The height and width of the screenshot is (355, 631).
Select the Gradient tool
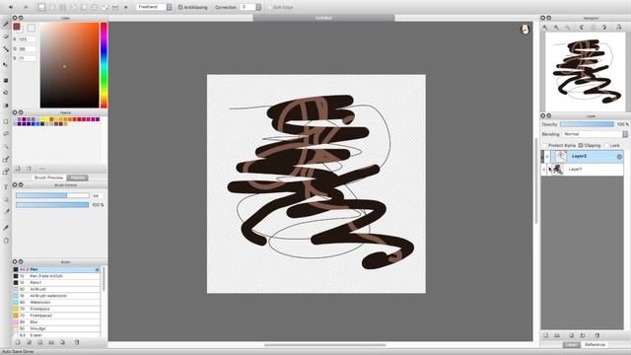pos(6,106)
